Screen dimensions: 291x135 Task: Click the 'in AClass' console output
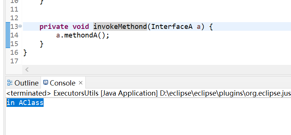(x=25, y=103)
